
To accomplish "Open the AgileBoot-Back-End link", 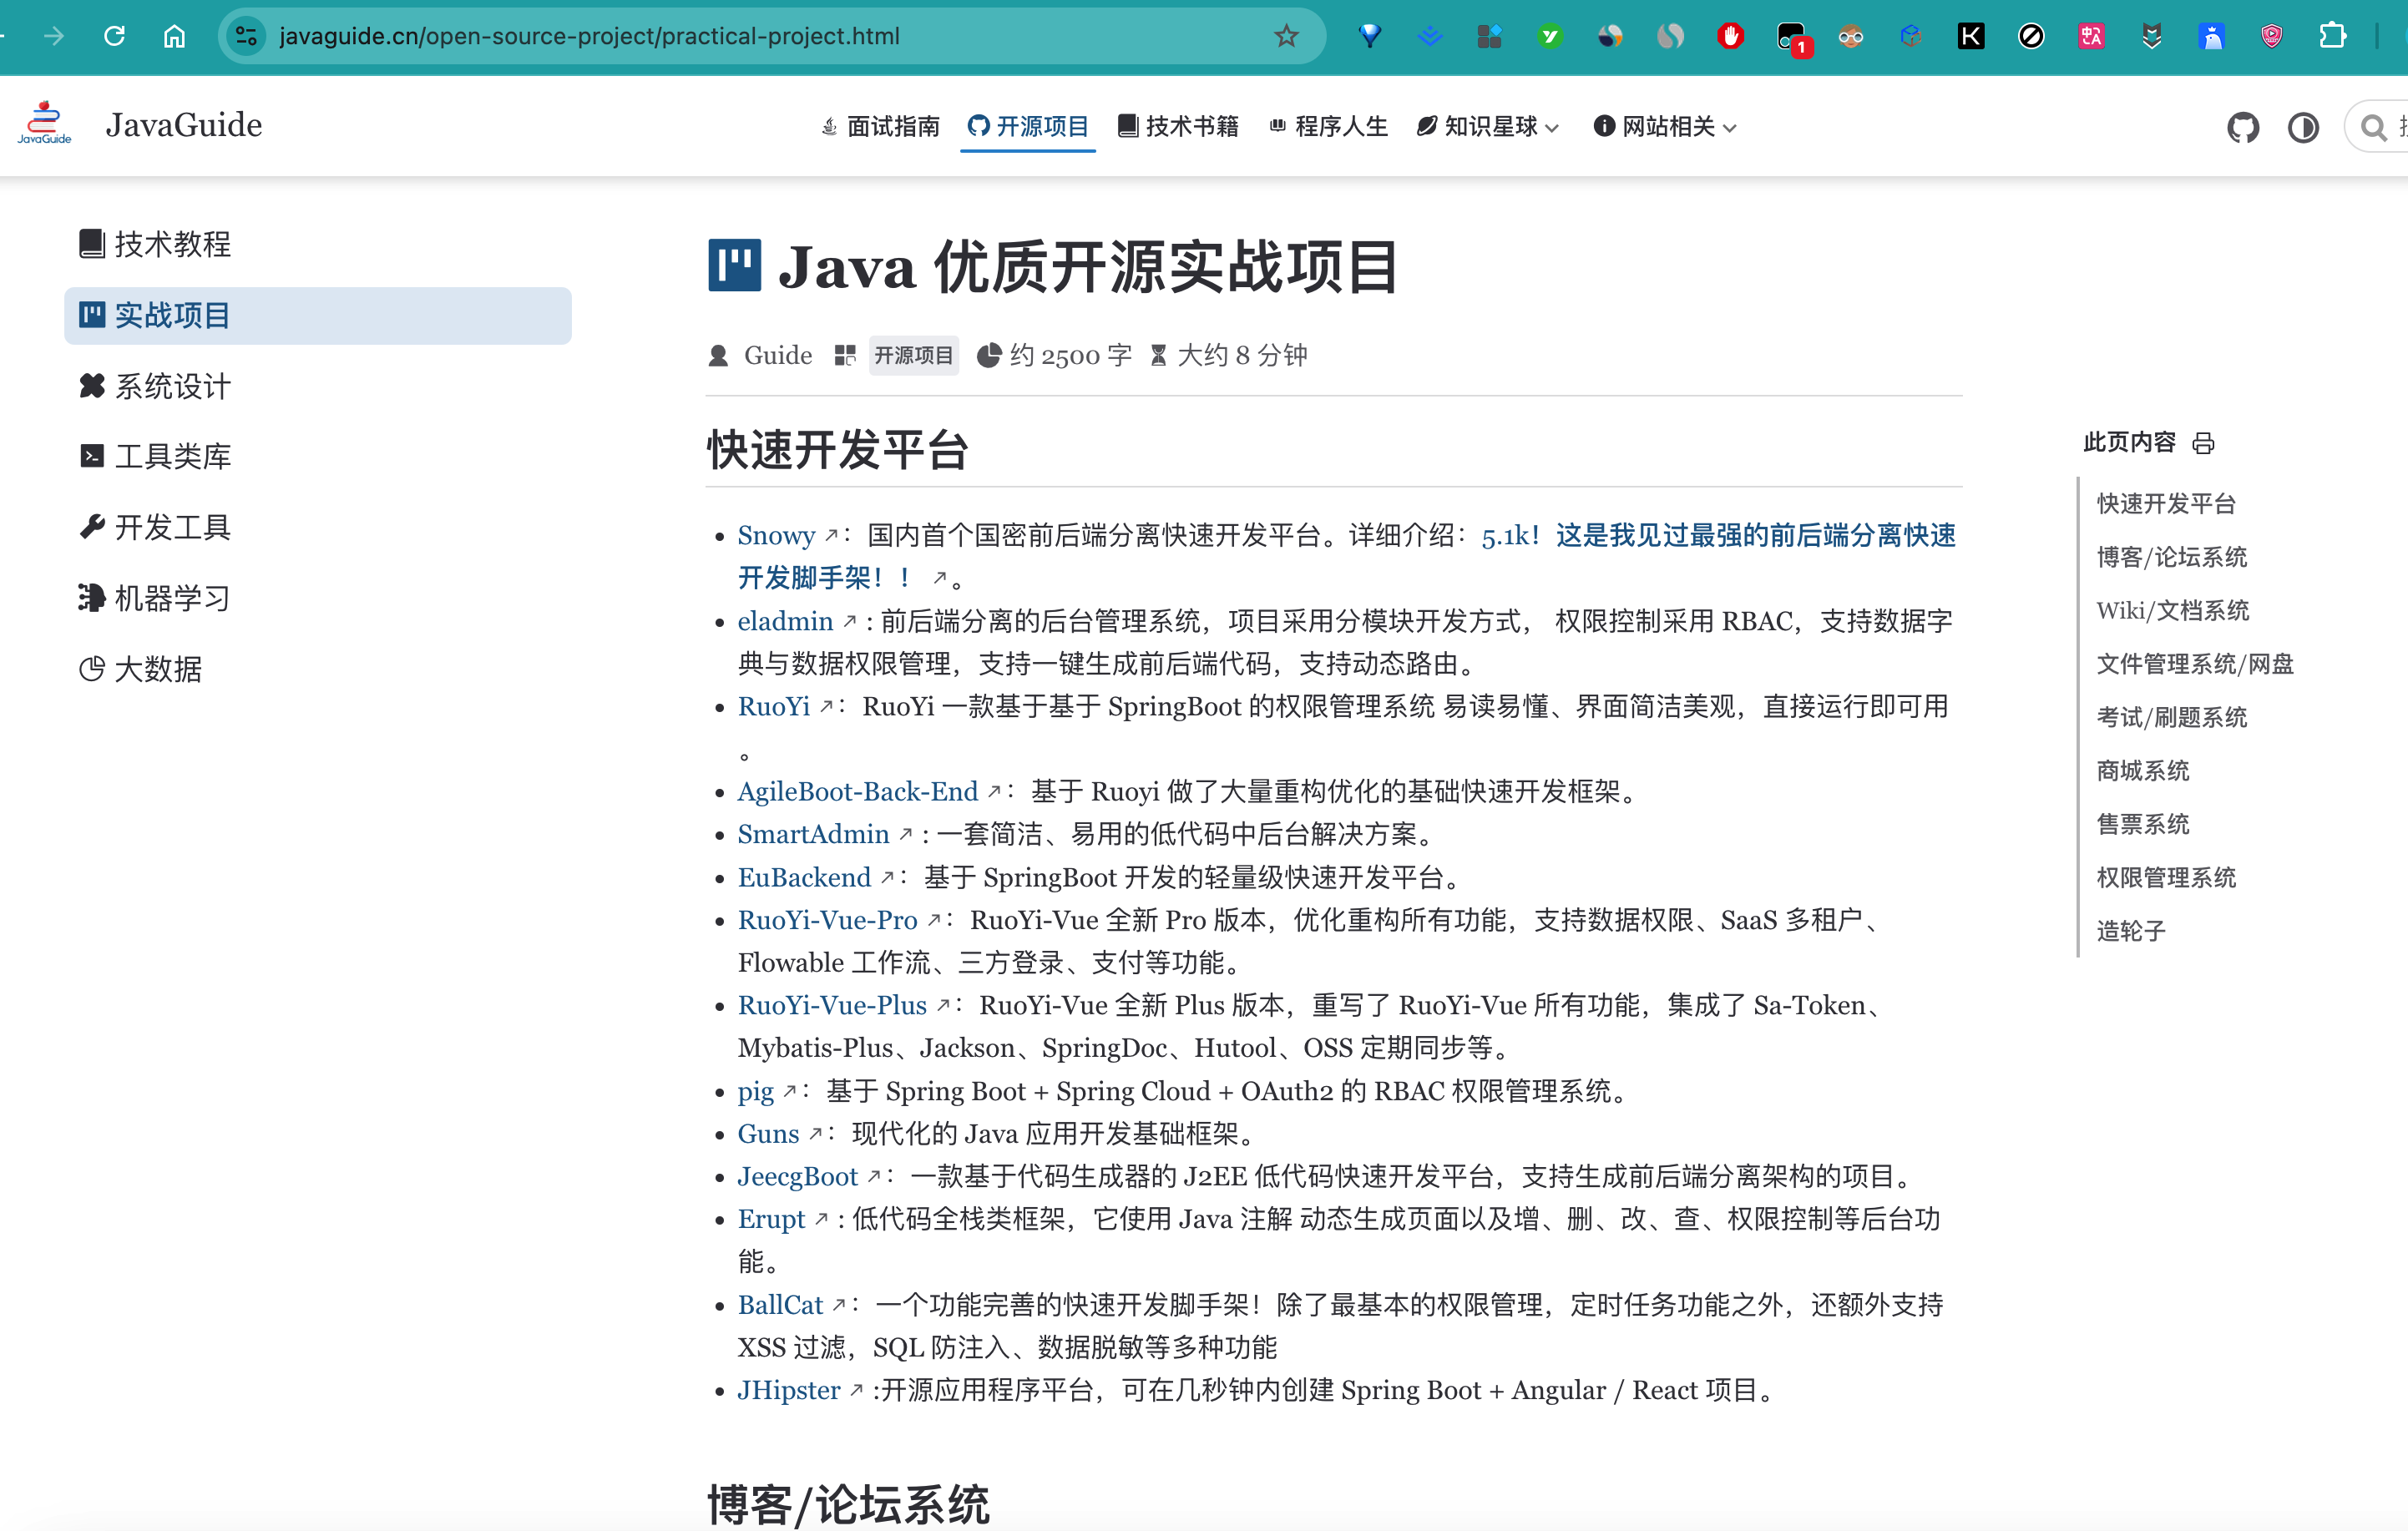I will pos(858,792).
